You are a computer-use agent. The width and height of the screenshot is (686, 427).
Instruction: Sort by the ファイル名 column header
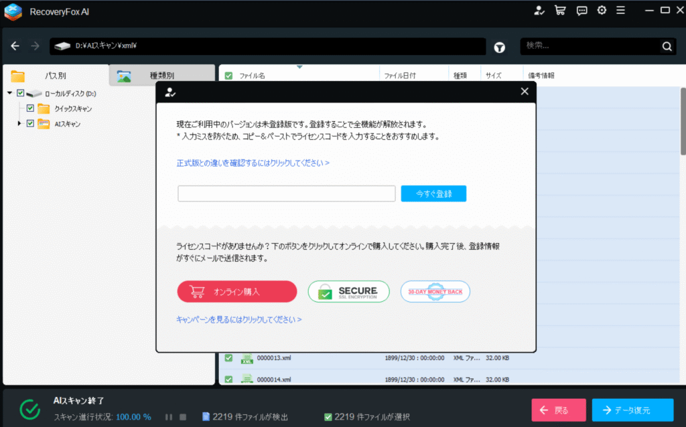[253, 76]
